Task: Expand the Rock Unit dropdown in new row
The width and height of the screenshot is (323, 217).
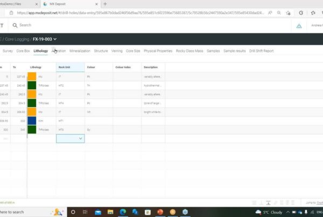Action: (81, 138)
